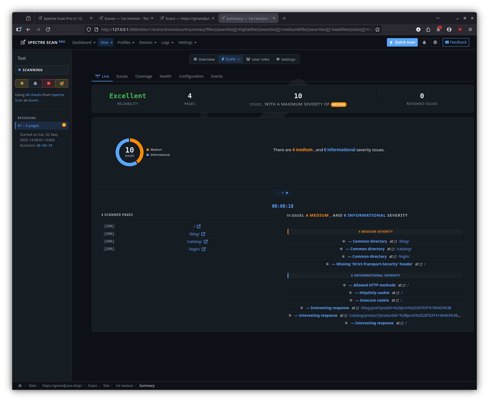This screenshot has width=489, height=402.
Task: Open Missing 'Strict-Transport-Security' header issue
Action: pyautogui.click(x=374, y=264)
